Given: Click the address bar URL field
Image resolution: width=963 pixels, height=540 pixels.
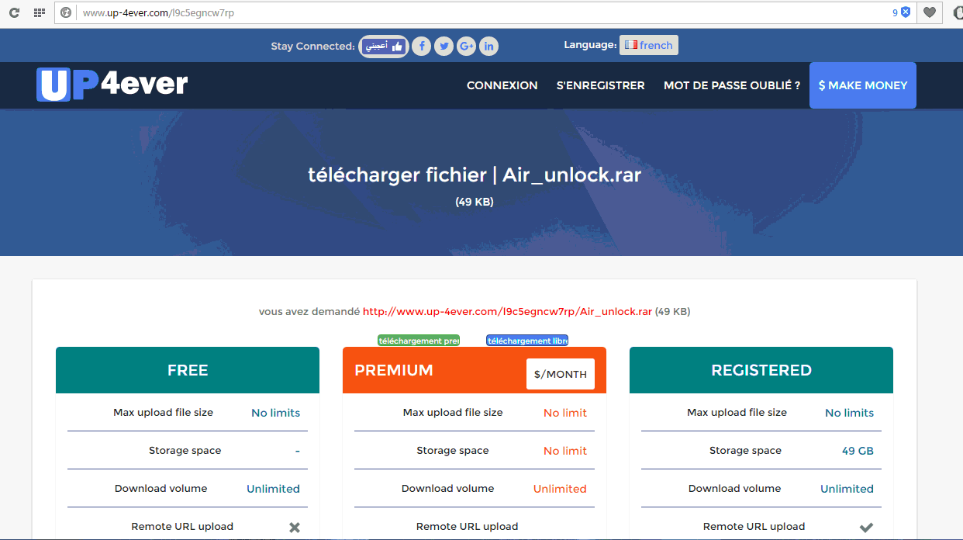Looking at the screenshot, I should click(x=485, y=12).
